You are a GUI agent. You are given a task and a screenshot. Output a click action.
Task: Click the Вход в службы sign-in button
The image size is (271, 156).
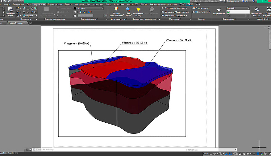tap(232, 2)
